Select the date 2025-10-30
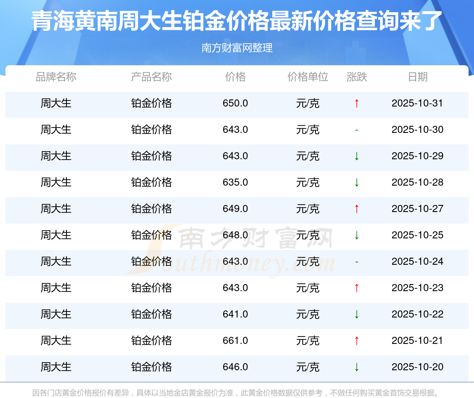The image size is (474, 398). tap(417, 130)
